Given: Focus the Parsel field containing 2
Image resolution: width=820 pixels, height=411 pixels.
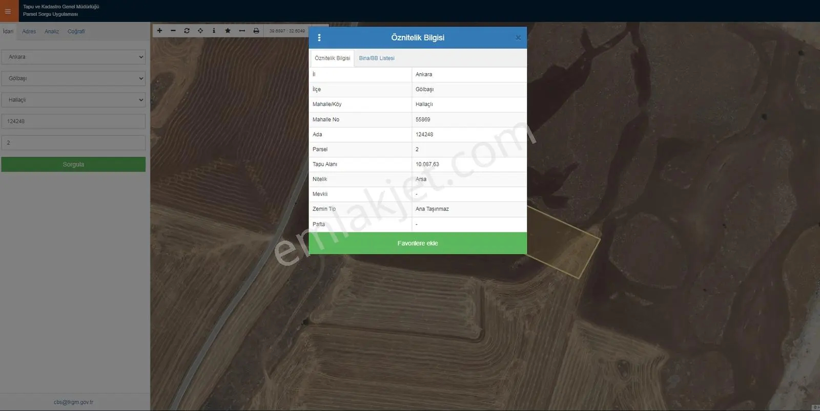Looking at the screenshot, I should click(73, 143).
